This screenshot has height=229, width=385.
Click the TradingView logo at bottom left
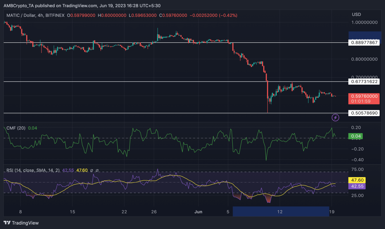coord(21,223)
